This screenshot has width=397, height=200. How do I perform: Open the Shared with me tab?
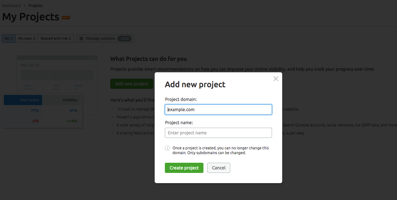56,39
